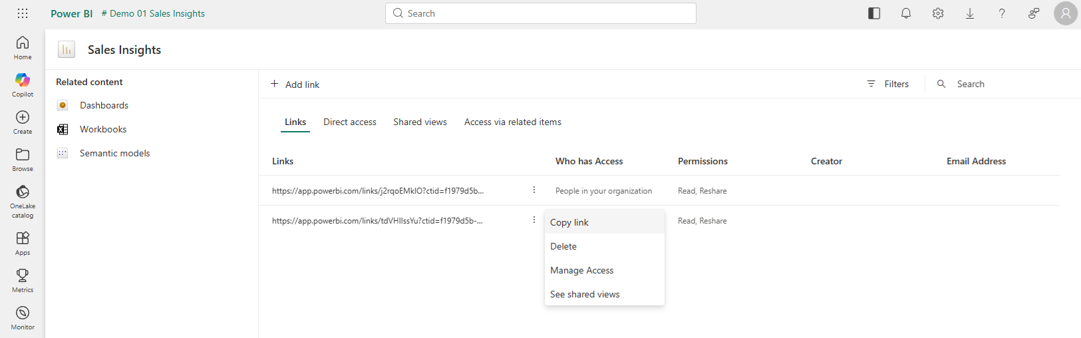Open Filters for the links list
The width and height of the screenshot is (1081, 338).
tap(888, 84)
